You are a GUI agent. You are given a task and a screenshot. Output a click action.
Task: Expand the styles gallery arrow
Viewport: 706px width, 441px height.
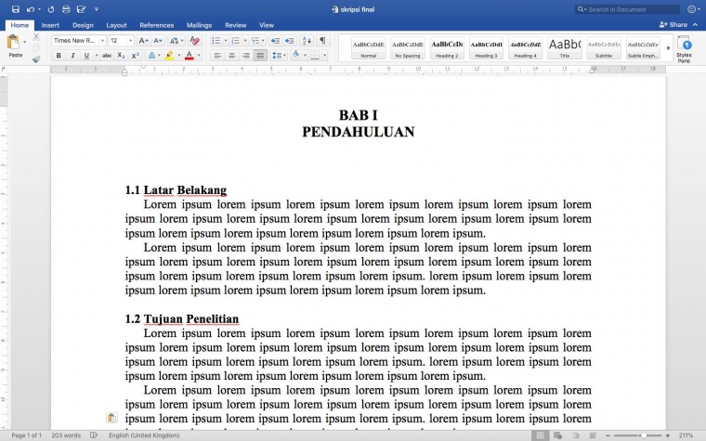pyautogui.click(x=668, y=48)
